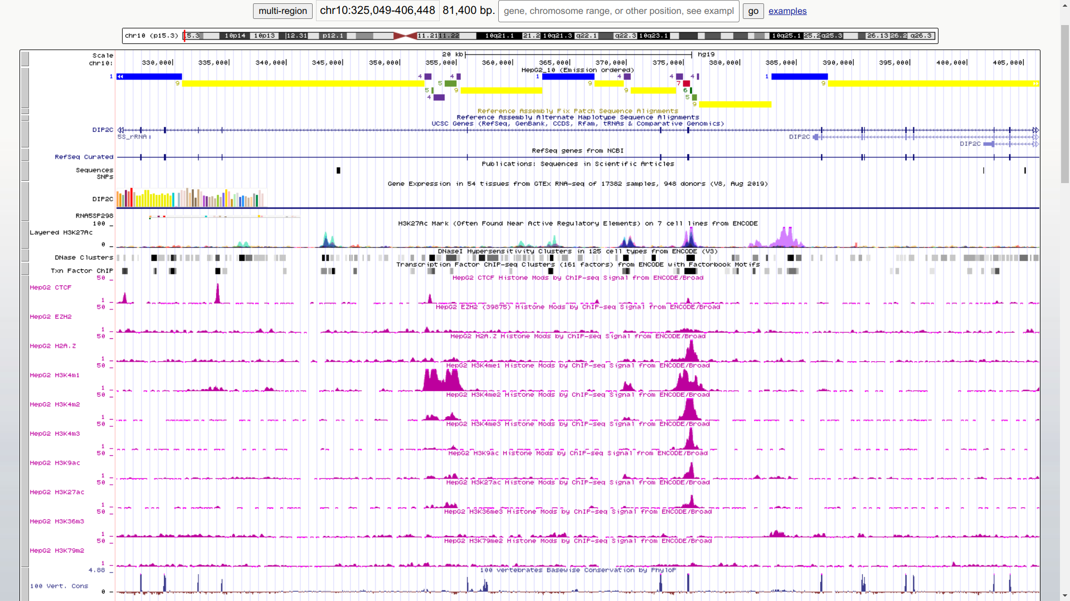Click the red centromere marker on ideogram

(405, 36)
